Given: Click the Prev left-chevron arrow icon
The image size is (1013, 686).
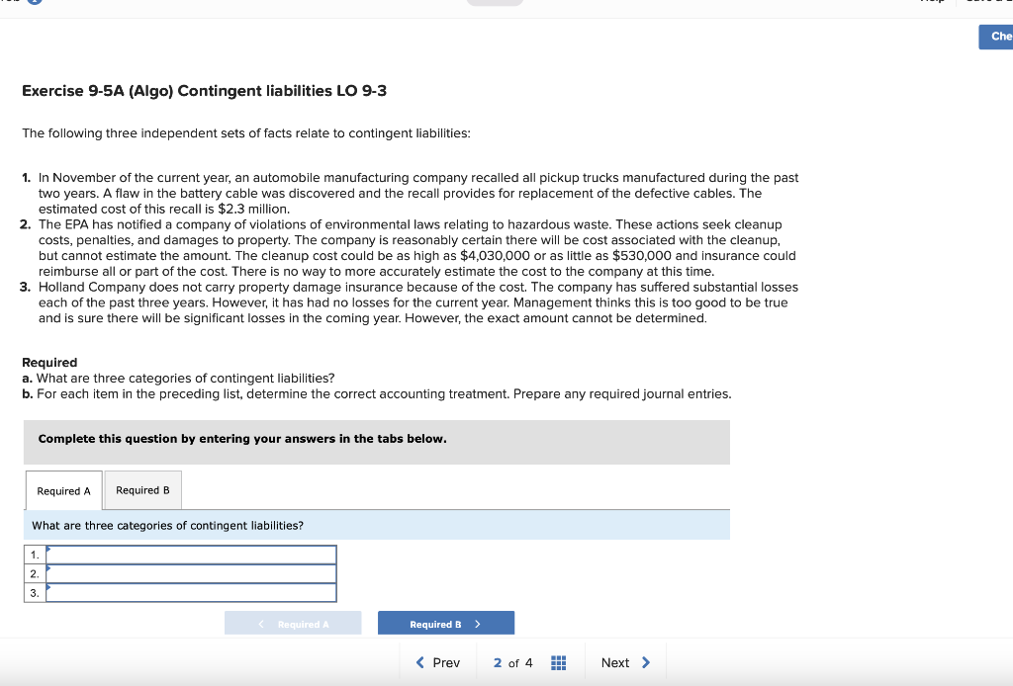Looking at the screenshot, I should coord(419,662).
